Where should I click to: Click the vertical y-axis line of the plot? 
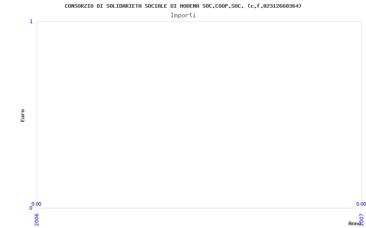click(x=37, y=115)
